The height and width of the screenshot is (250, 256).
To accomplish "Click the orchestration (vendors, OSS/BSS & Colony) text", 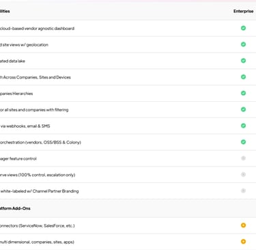I will (40, 143).
